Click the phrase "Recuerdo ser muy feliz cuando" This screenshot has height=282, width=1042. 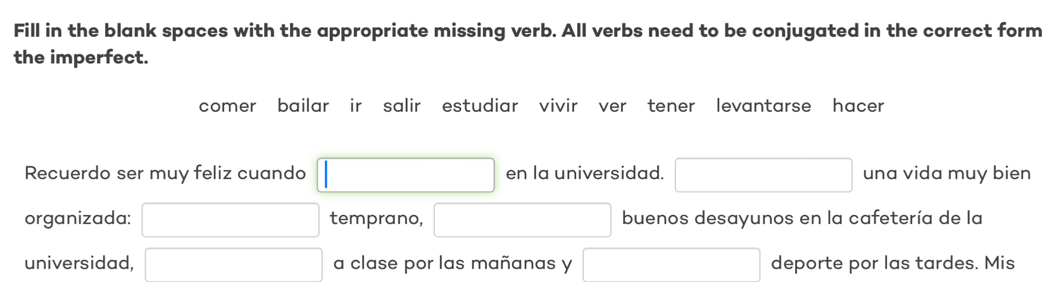(x=165, y=173)
